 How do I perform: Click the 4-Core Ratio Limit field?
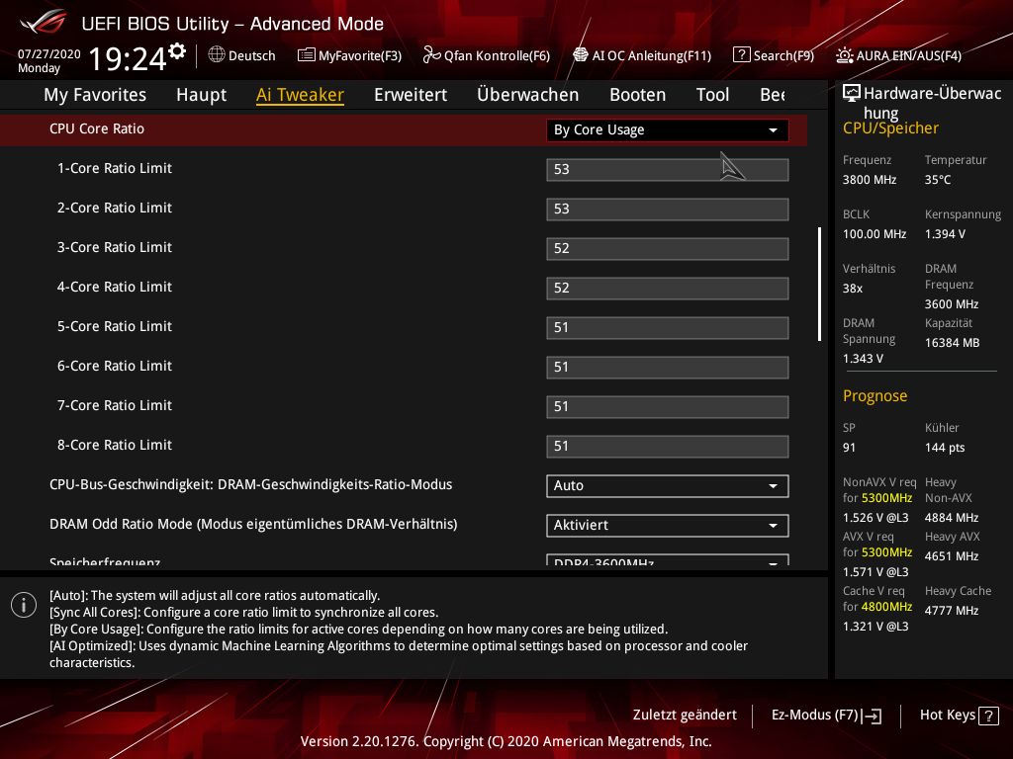point(668,289)
